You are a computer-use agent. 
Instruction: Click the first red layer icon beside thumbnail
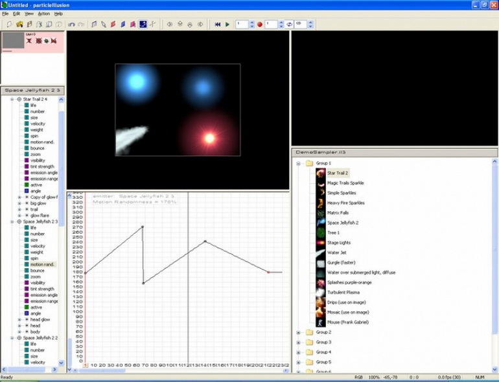(x=29, y=41)
